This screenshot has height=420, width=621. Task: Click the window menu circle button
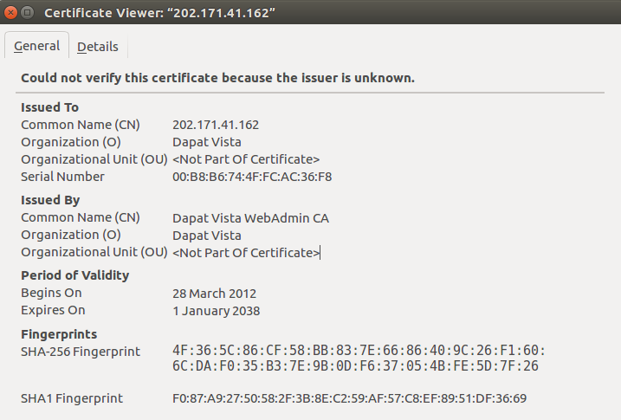[x=28, y=13]
